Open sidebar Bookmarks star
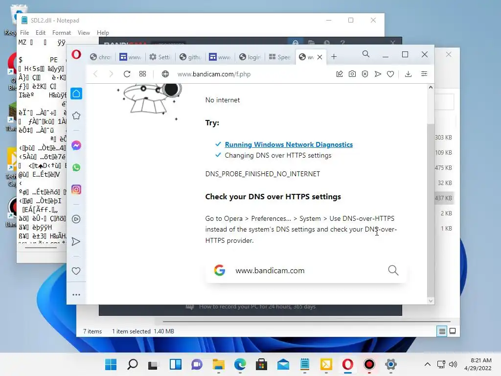Viewport: 501px width, 376px height. (76, 116)
